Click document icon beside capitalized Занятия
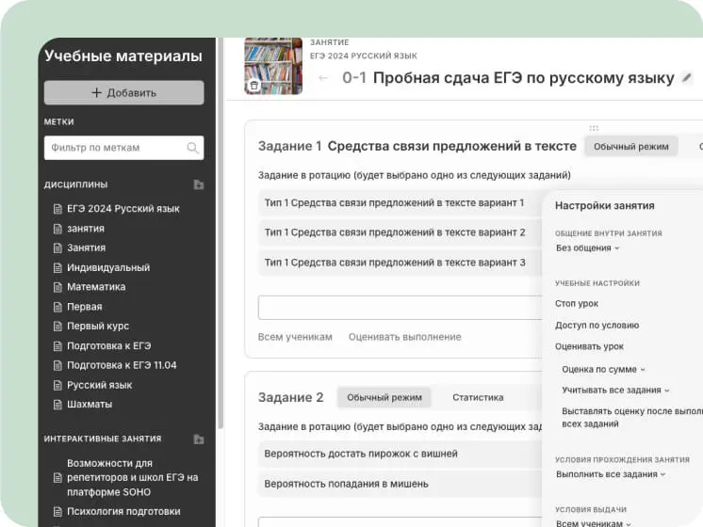 pyautogui.click(x=57, y=248)
